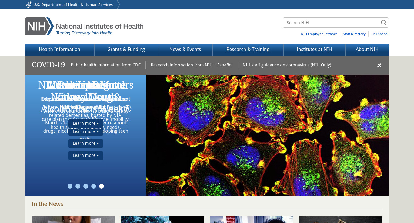Click the topmost Learn more button

(86, 123)
